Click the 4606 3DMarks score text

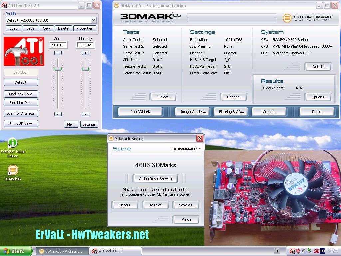tap(156, 165)
